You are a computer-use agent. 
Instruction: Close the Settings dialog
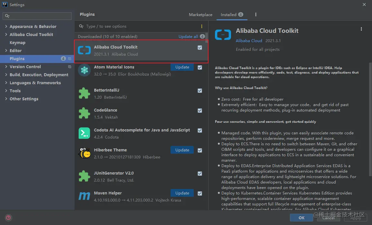pyautogui.click(x=364, y=4)
